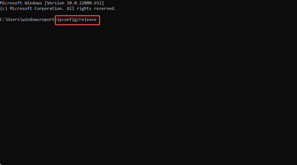297x165 pixels.
Task: Click the word "reserved." in the copyright line
Action: coord(105,9)
